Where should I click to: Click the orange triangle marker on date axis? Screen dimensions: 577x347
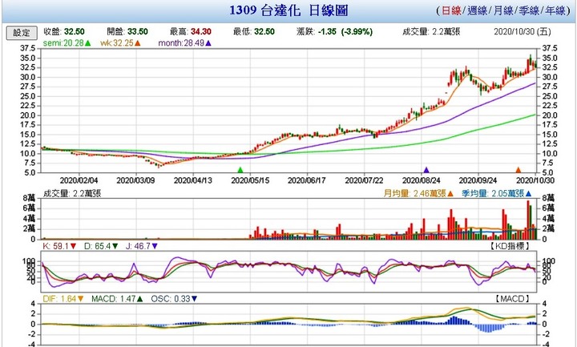[x=518, y=170]
